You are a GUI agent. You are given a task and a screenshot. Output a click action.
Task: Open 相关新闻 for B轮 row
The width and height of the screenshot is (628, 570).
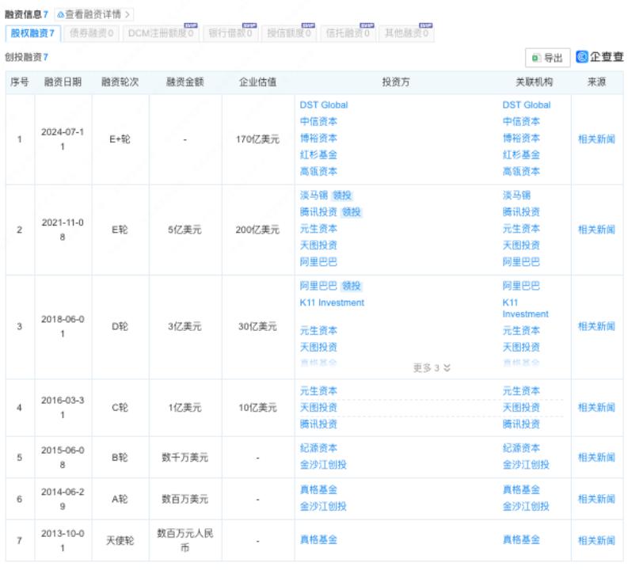[596, 458]
